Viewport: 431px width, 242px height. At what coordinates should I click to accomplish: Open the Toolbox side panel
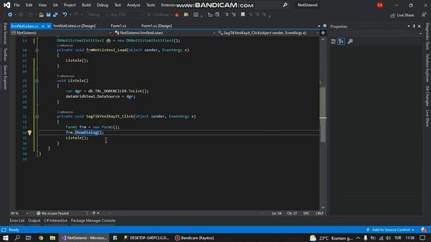5,54
